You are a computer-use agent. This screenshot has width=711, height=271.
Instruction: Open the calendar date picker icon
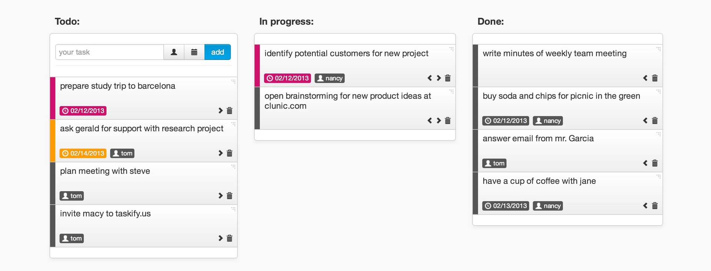coord(194,52)
